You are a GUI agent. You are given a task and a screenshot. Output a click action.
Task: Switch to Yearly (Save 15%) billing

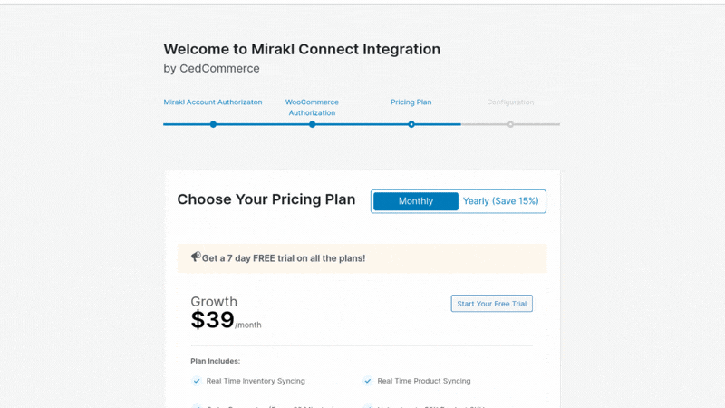[x=500, y=201]
